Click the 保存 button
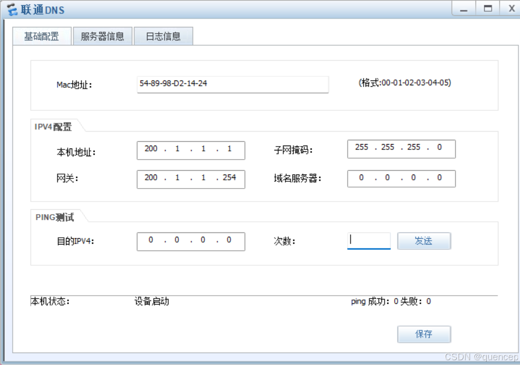This screenshot has height=365, width=520. (424, 334)
